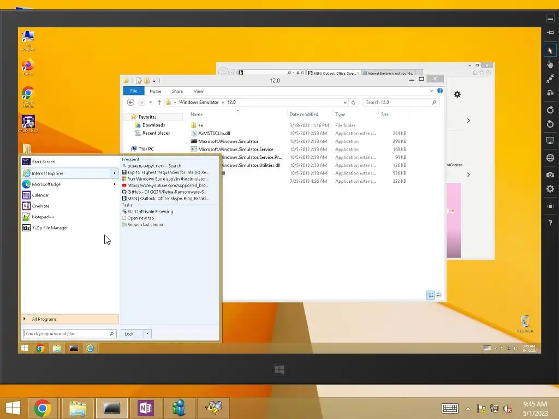Select Downloads in Explorer navigation pane
Image resolution: width=559 pixels, height=419 pixels.
click(x=153, y=125)
